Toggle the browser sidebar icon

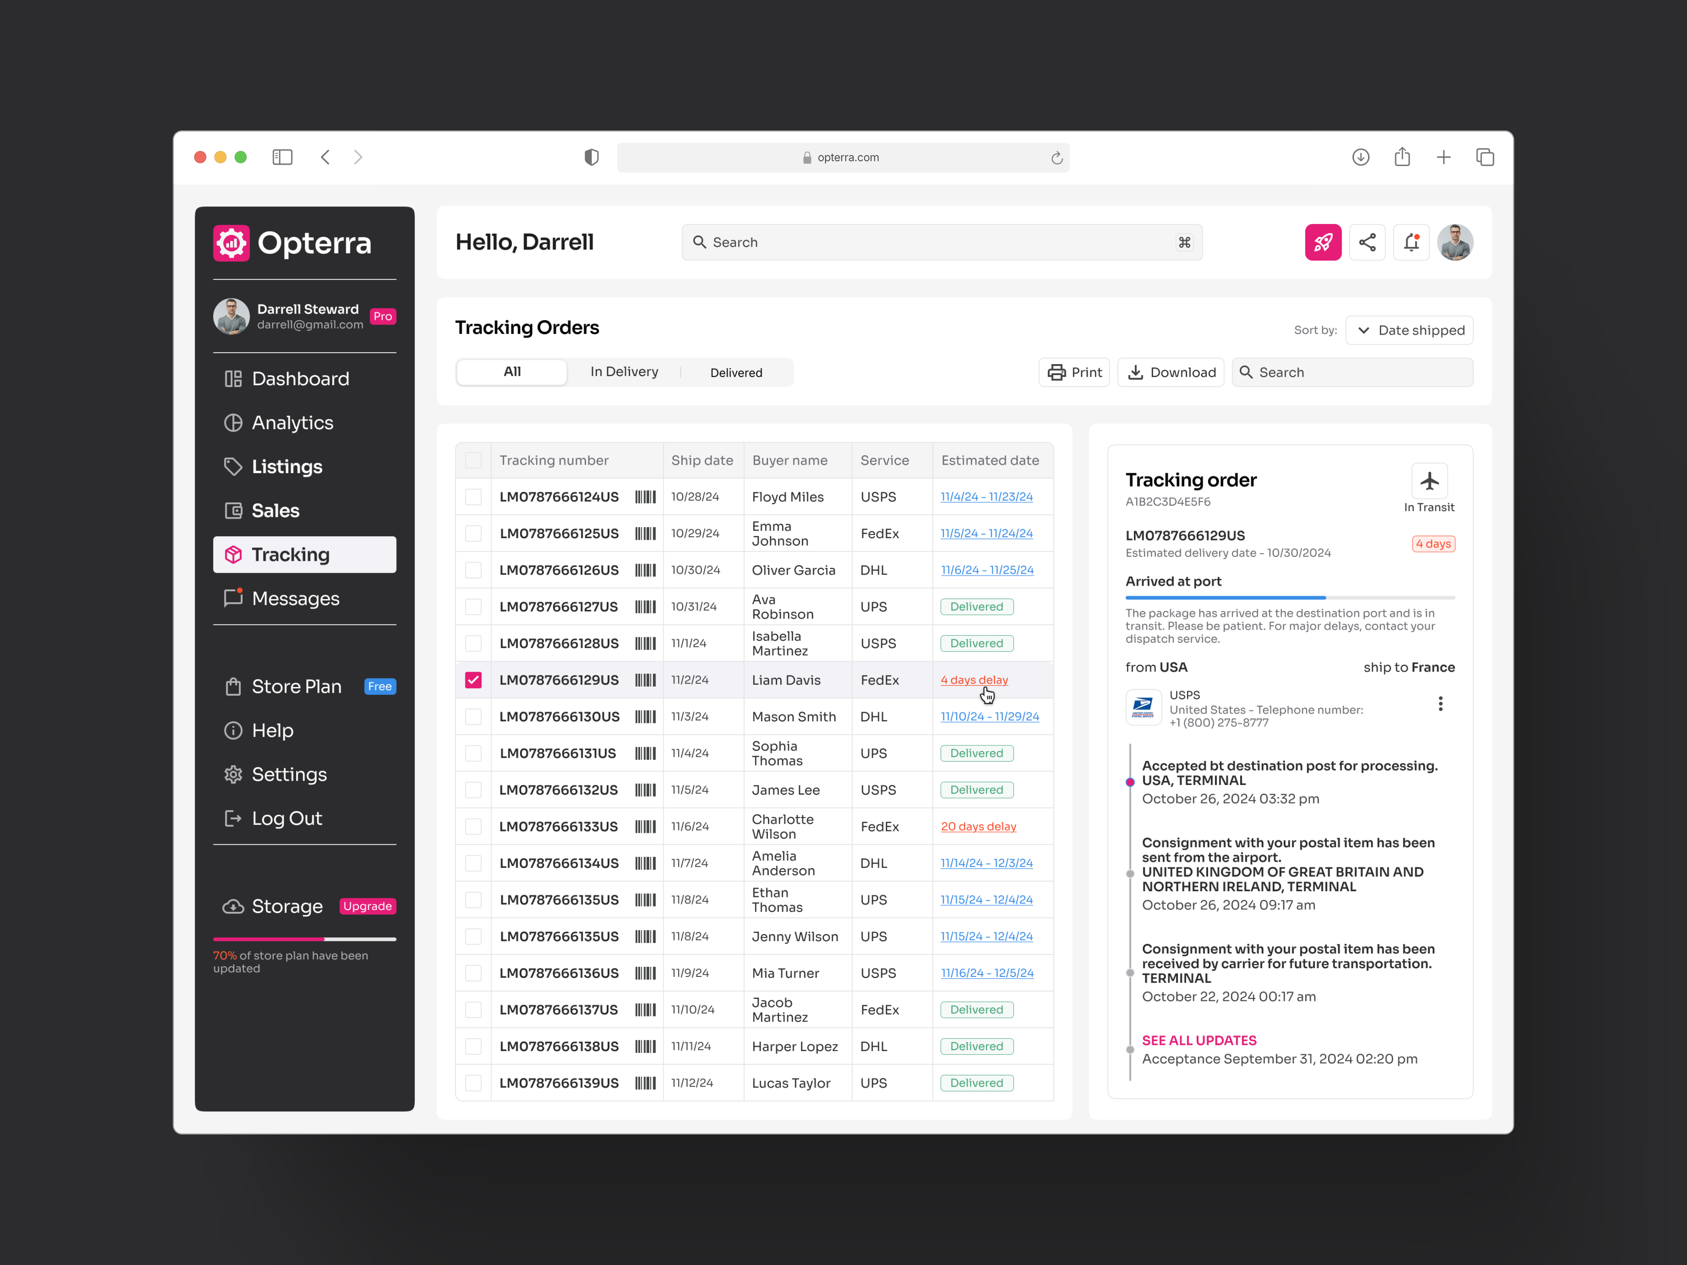tap(282, 157)
